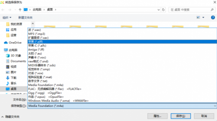Click the magnifier search icon
The image size is (217, 121).
[212, 10]
